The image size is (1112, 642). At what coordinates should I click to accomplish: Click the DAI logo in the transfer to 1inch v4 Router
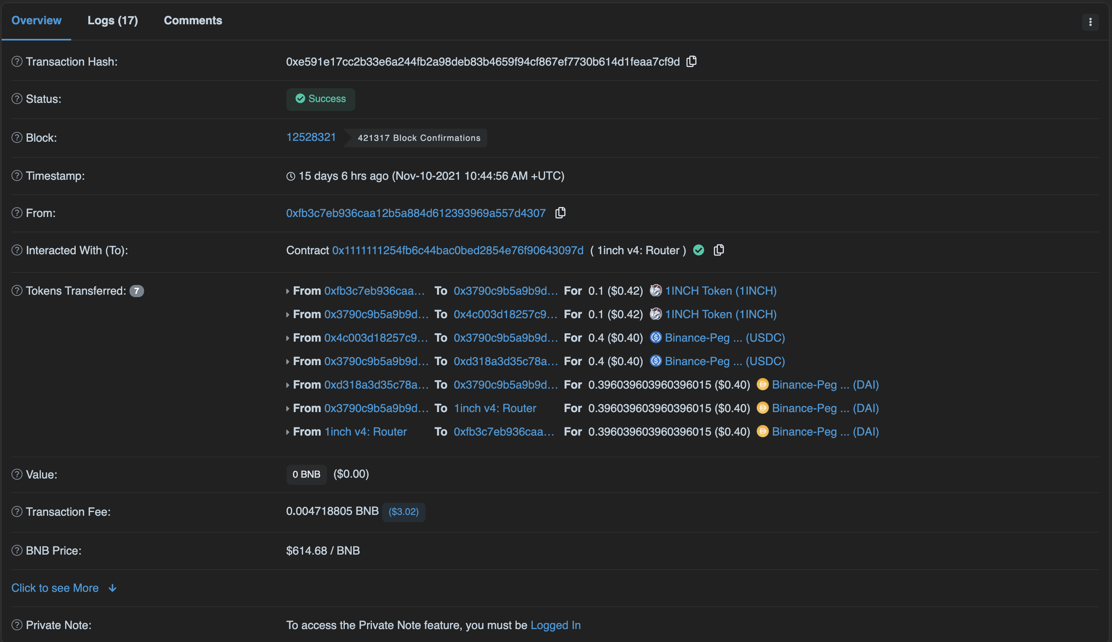(x=762, y=407)
